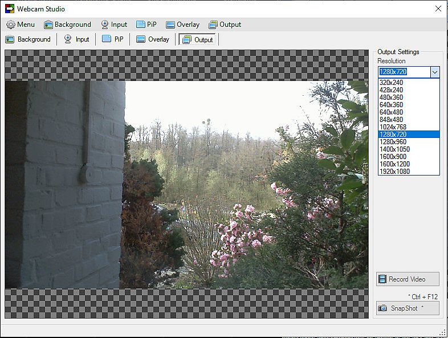
Task: Choose 1920x1080 resolution
Action: 409,172
